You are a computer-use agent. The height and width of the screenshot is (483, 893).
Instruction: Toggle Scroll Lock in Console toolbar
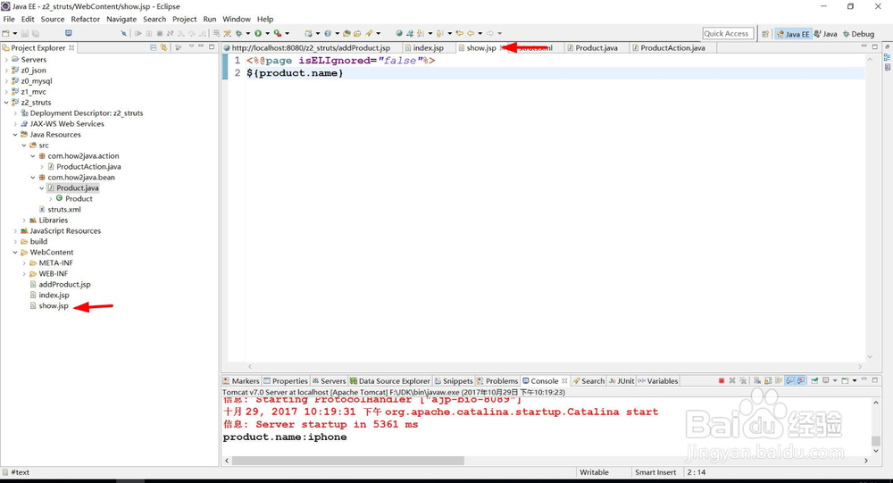768,380
